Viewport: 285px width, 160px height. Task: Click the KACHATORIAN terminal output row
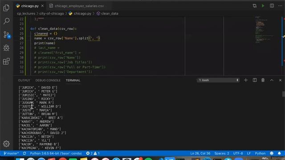click(x=40, y=129)
